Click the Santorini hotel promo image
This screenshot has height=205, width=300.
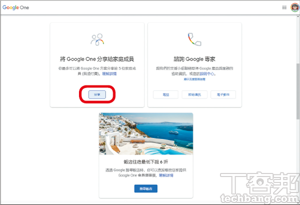[146, 134]
